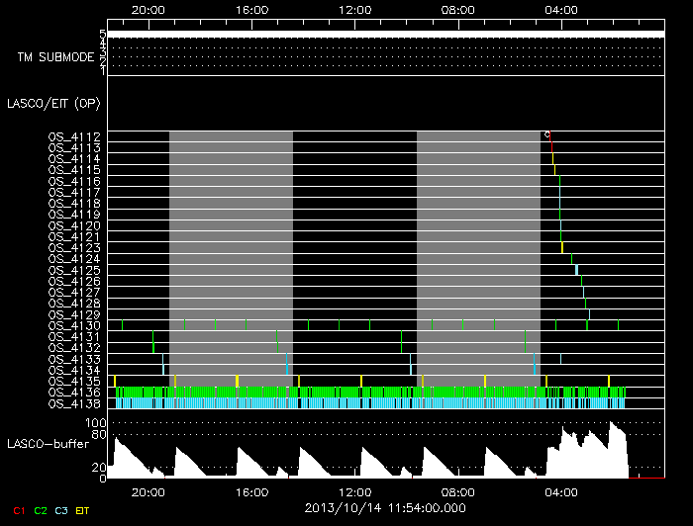Click the 2013/10/14 11:54:00.000 timestamp
Screen dimensions: 693x526
point(385,508)
